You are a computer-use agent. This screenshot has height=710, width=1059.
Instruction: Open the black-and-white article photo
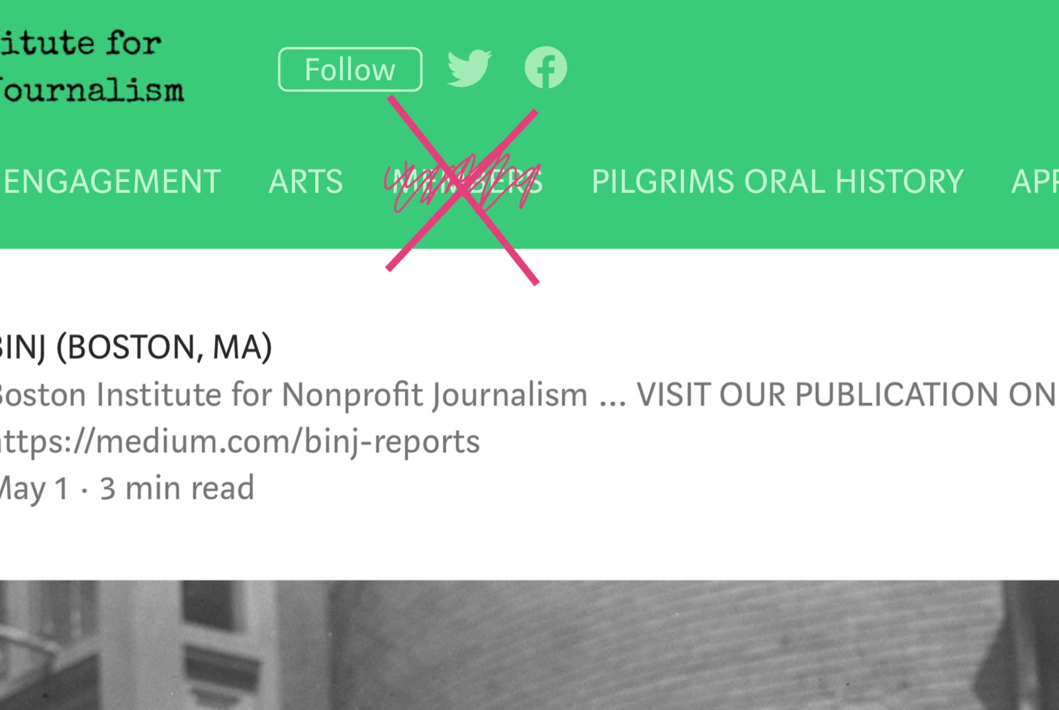pos(529,645)
